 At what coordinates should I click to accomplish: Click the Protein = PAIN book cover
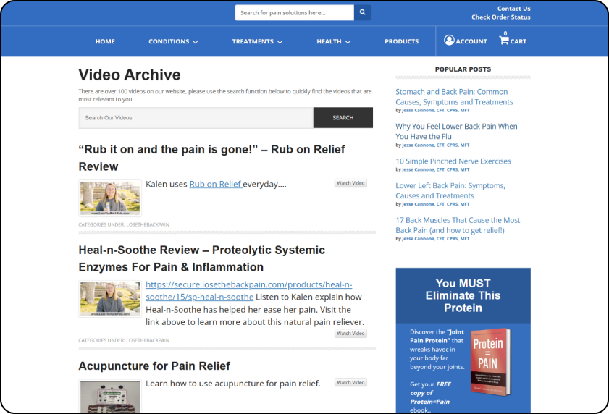click(490, 363)
